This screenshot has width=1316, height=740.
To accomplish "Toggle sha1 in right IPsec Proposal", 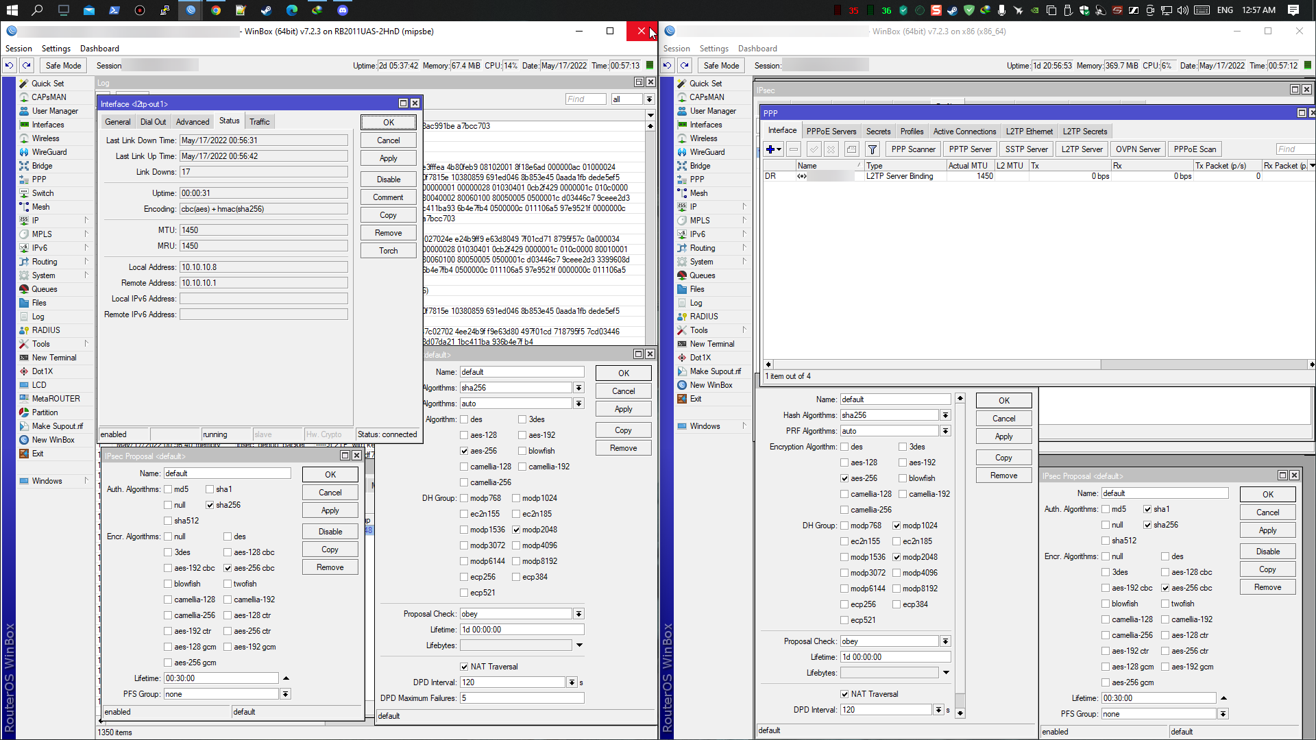I will pyautogui.click(x=1147, y=509).
